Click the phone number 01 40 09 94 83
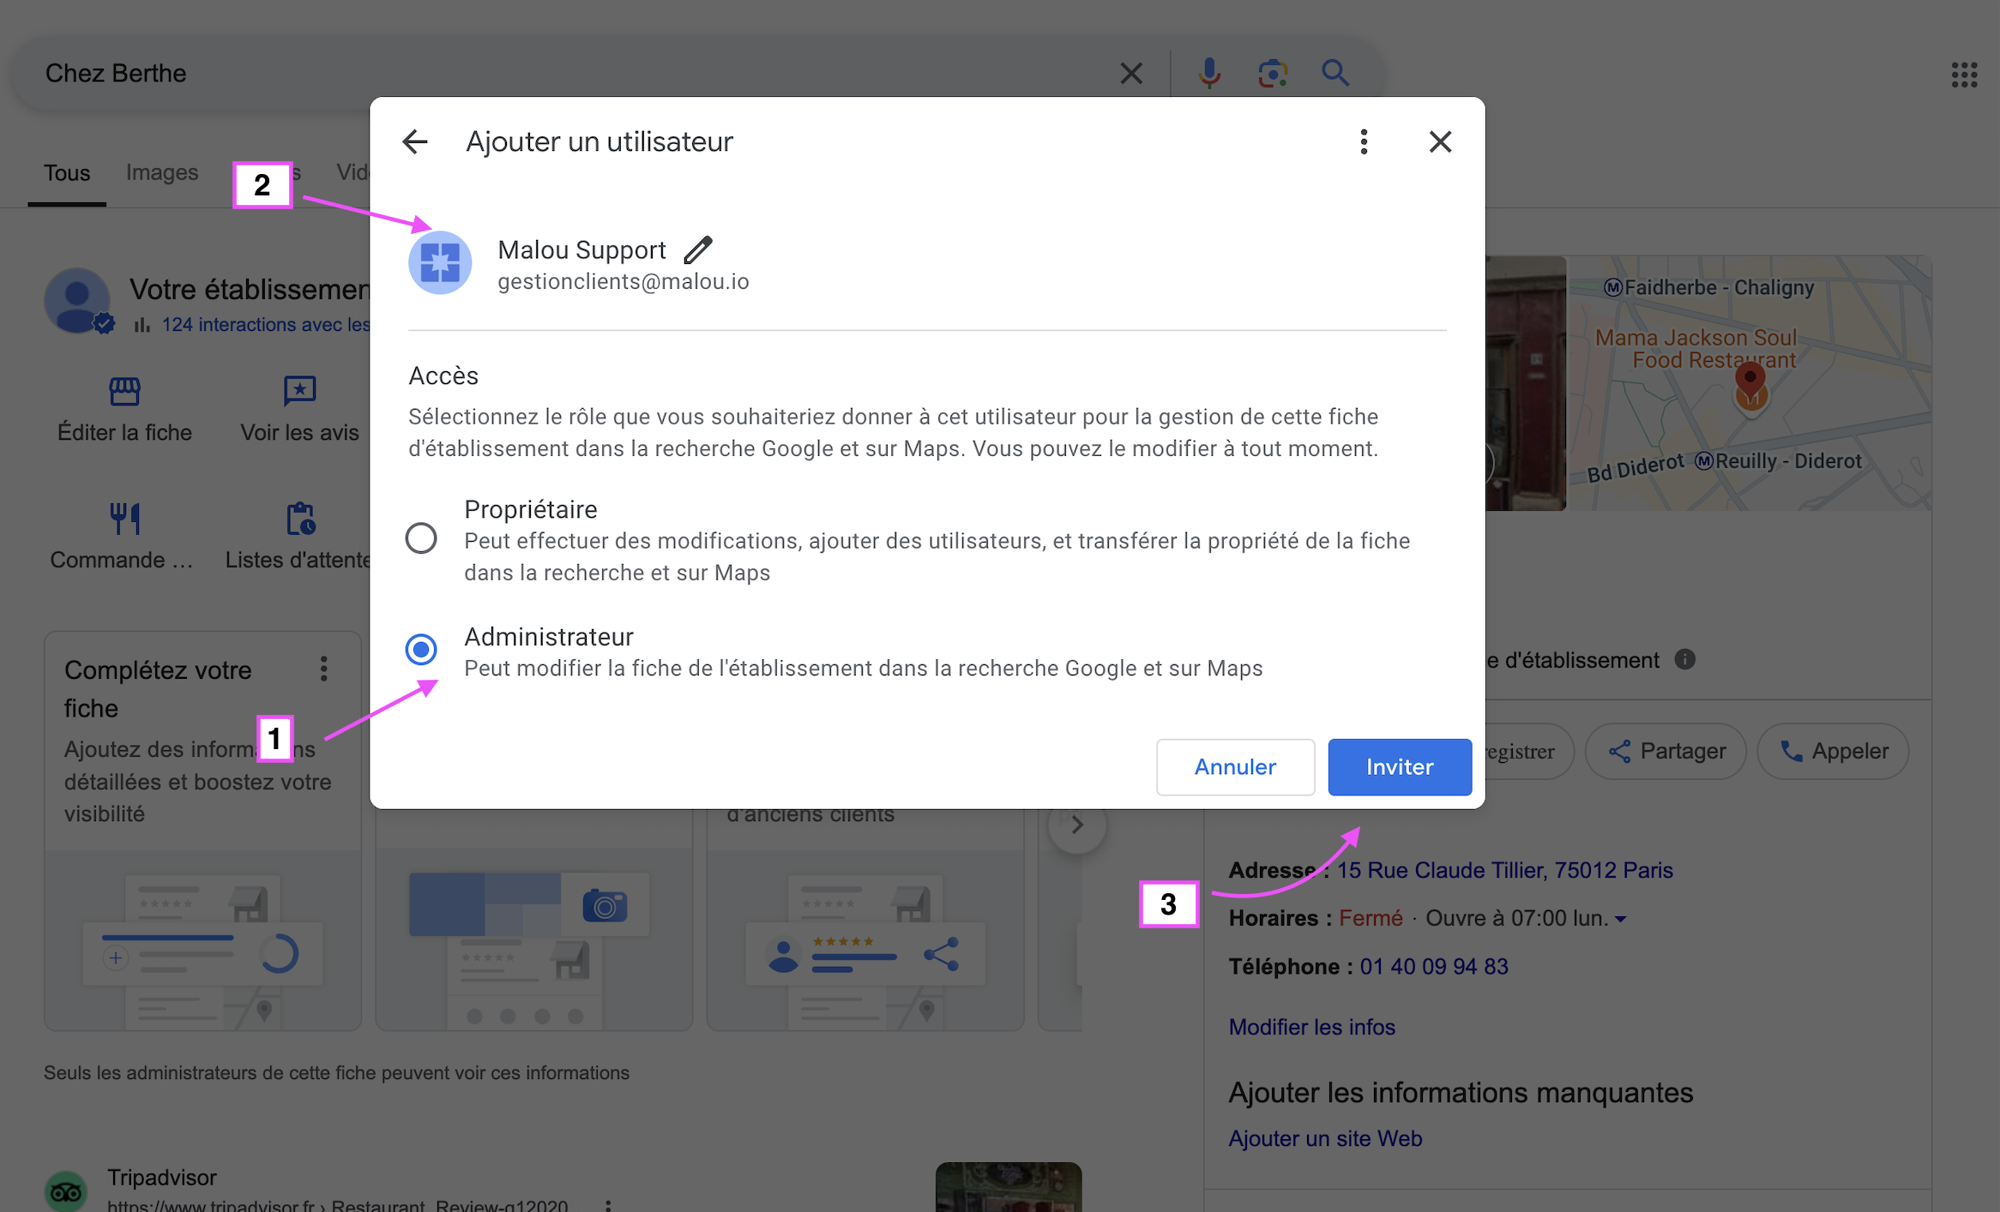 (1433, 967)
